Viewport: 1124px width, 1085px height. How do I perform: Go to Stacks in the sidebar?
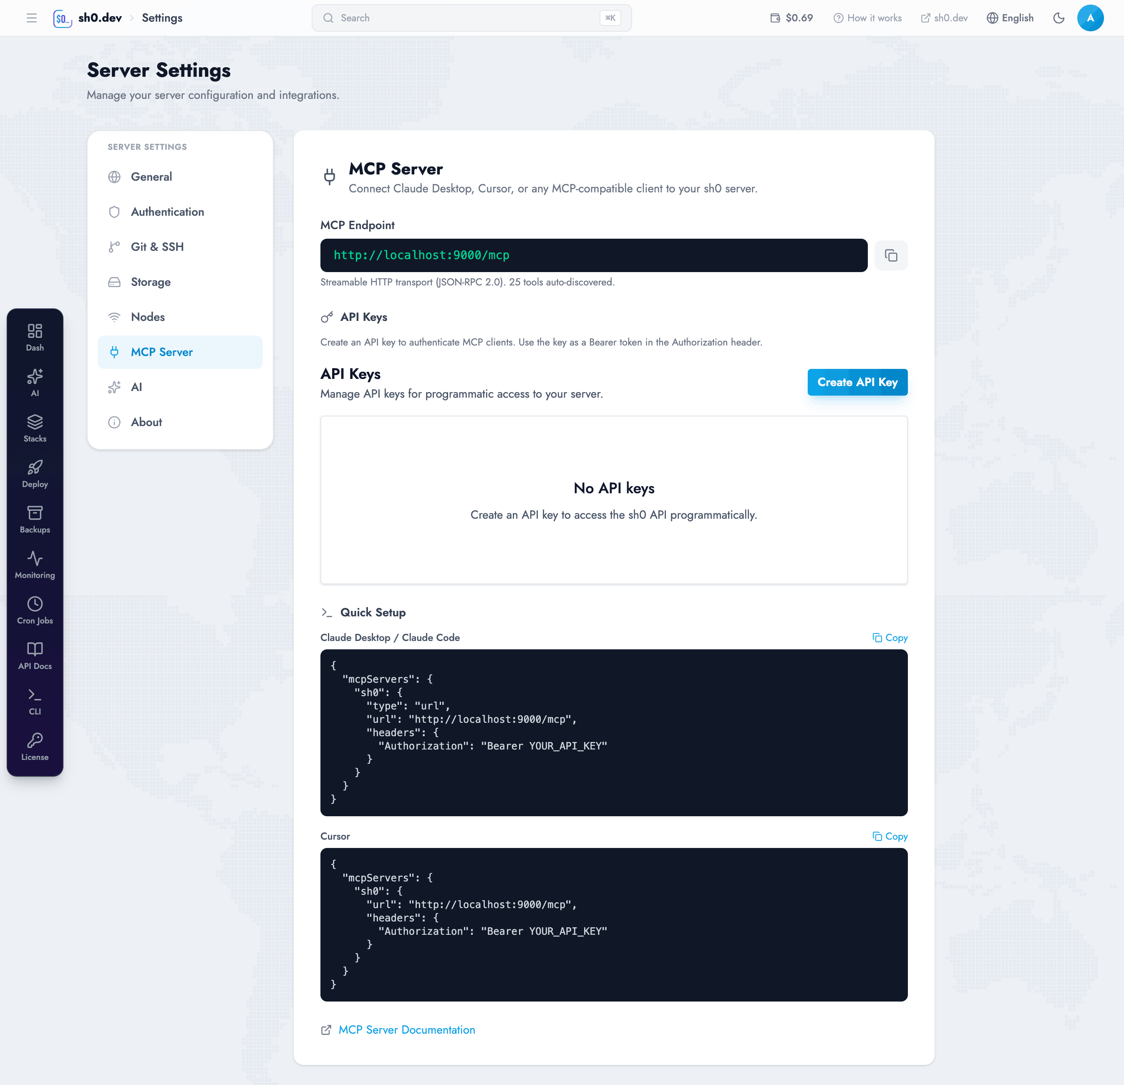[x=35, y=429]
